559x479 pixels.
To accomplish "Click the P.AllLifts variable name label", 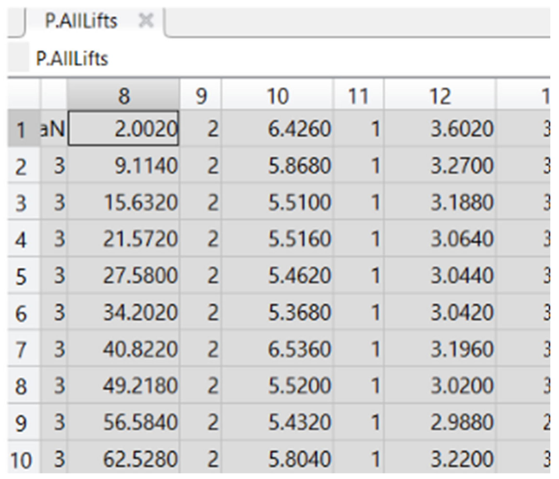I will point(72,59).
